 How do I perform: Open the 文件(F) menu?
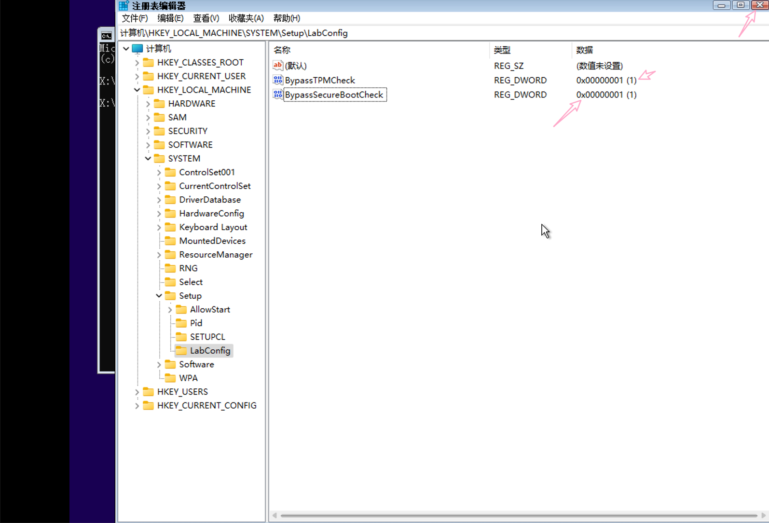click(135, 18)
